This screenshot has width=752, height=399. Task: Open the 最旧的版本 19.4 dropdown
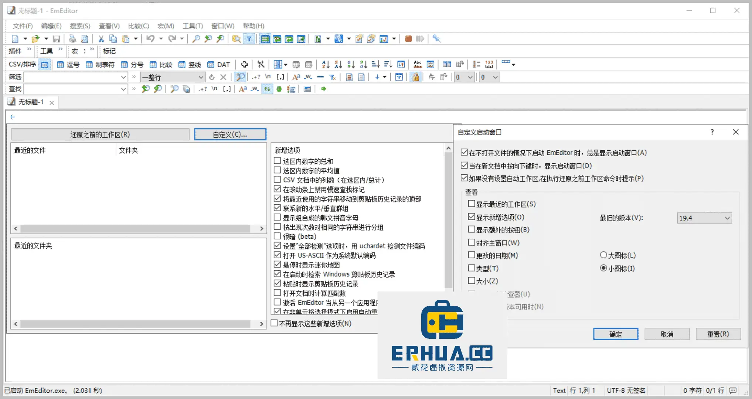704,218
